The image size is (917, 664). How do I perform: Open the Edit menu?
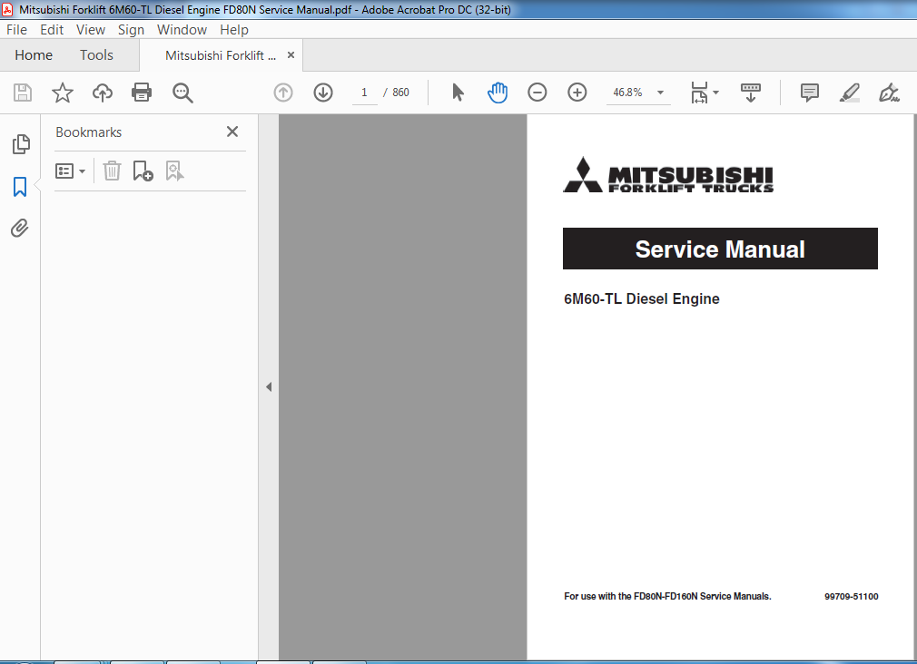click(x=52, y=30)
